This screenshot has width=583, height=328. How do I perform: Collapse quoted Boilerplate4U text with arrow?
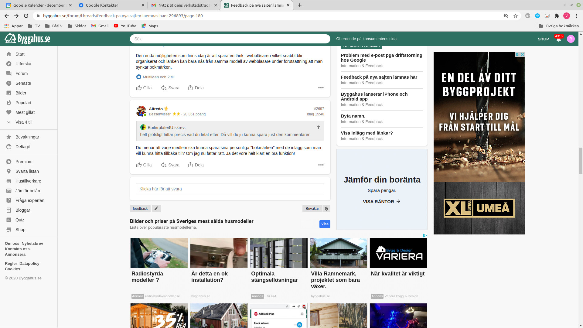click(x=318, y=128)
